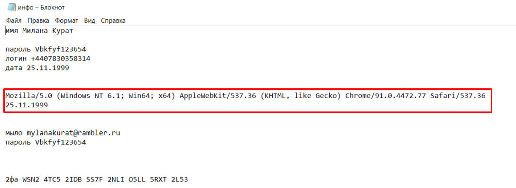The height and width of the screenshot is (188, 516).
Task: Place cursor on the '2фа' codes line
Action: (x=97, y=180)
